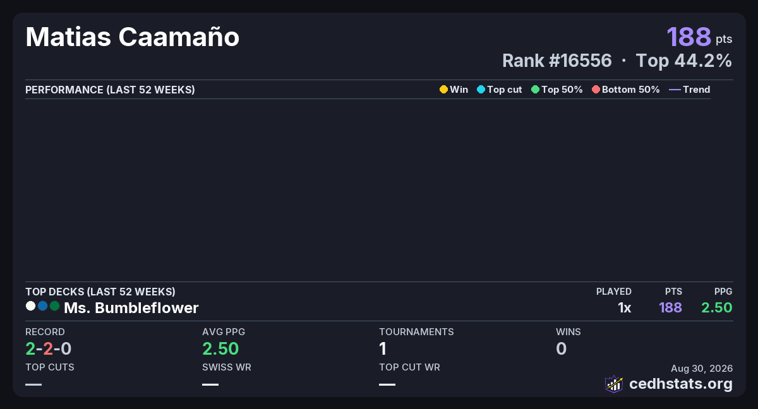Click the cedhstats logo icon
The image size is (758, 409).
tap(614, 384)
